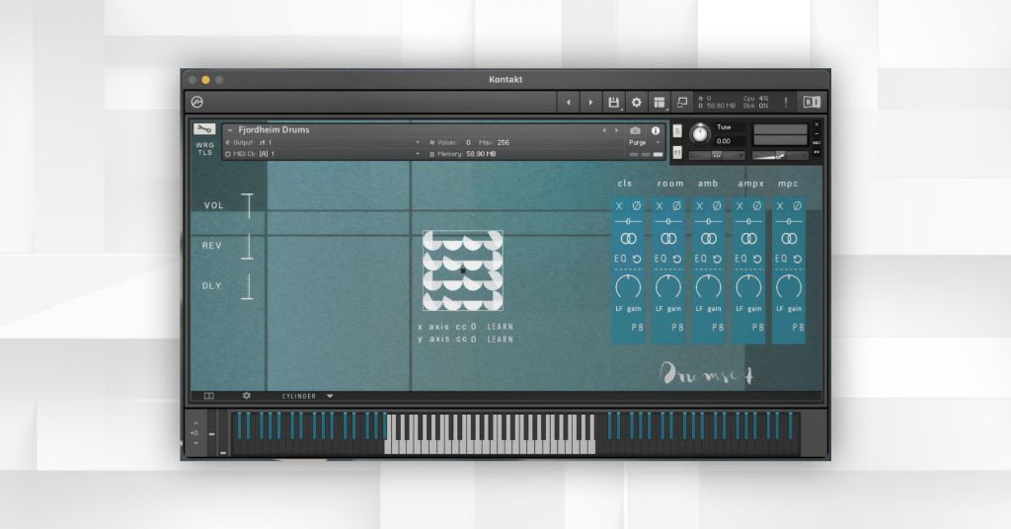Open Kontakt options gear

click(637, 102)
